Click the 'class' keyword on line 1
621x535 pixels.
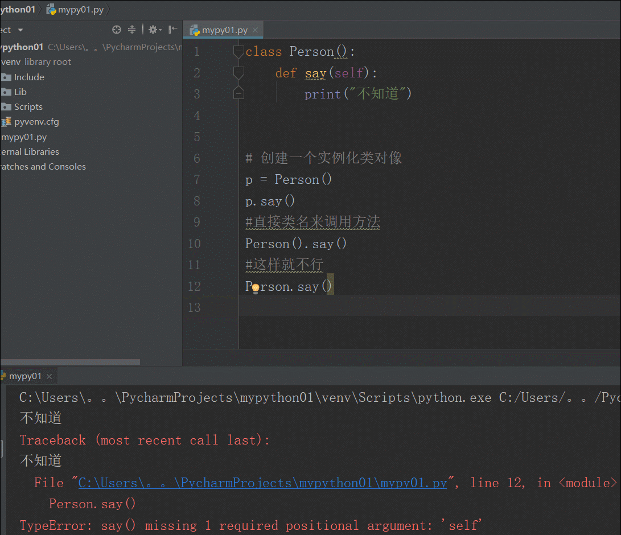(264, 52)
